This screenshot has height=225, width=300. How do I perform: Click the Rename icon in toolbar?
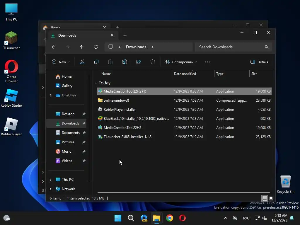124,62
